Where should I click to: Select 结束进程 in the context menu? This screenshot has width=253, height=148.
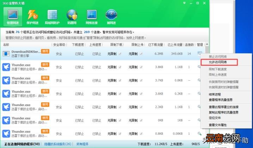click(215, 94)
